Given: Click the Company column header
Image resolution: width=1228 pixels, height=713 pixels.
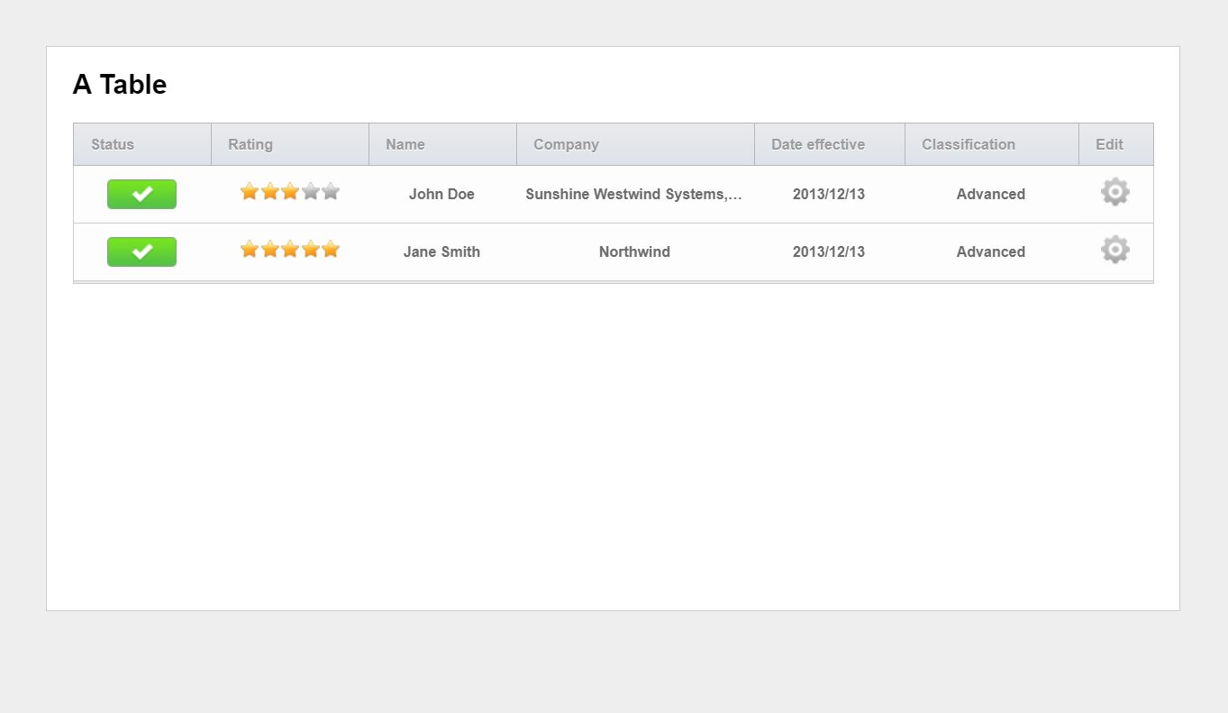Looking at the screenshot, I should pos(566,144).
